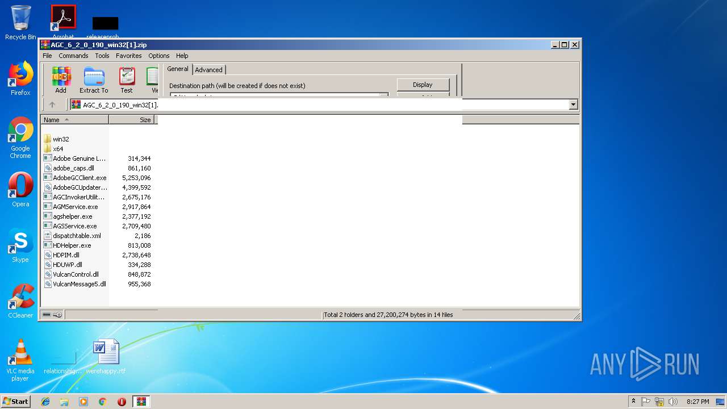
Task: Select AGCInvokerUtilit... file row
Action: tap(79, 197)
